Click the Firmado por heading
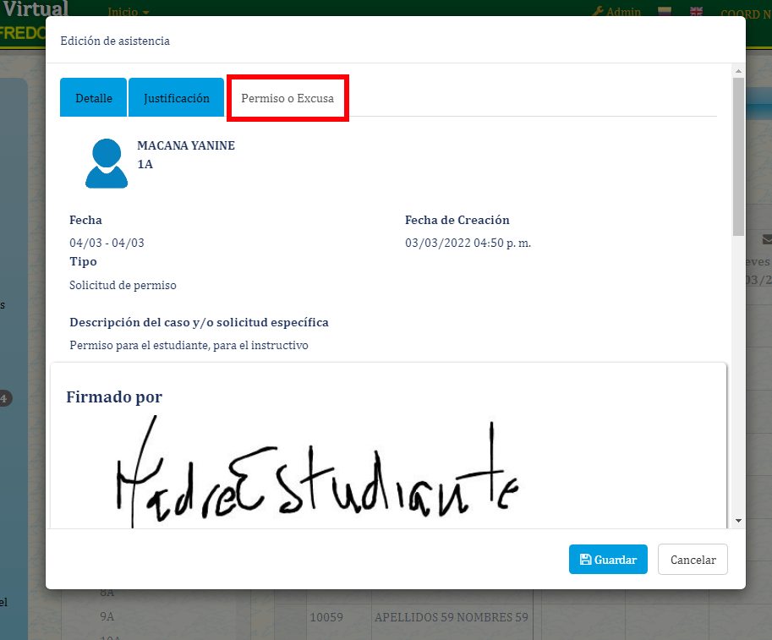This screenshot has width=772, height=640. [x=114, y=397]
